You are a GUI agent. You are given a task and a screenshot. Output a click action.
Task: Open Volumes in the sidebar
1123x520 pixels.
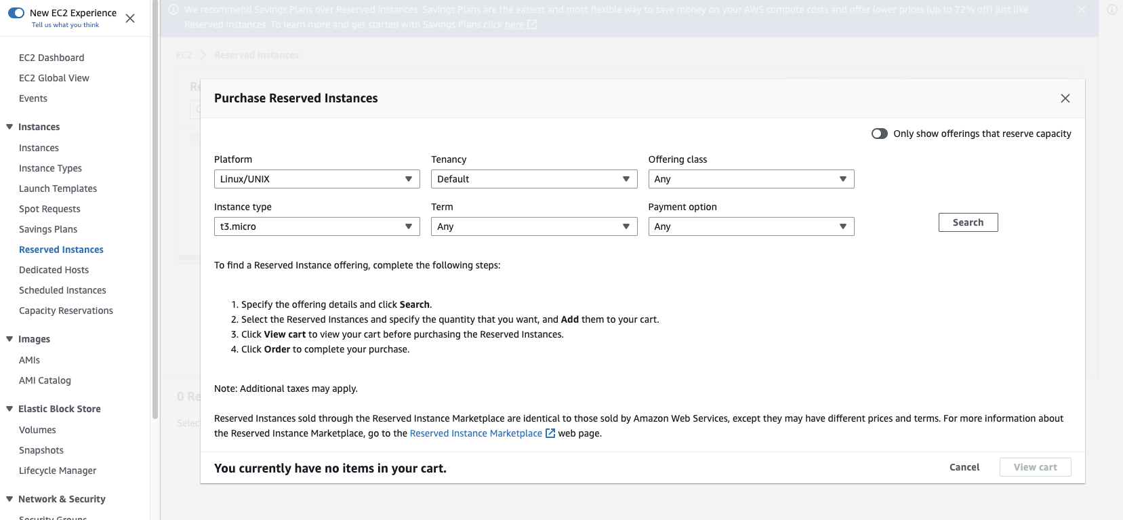[37, 430]
